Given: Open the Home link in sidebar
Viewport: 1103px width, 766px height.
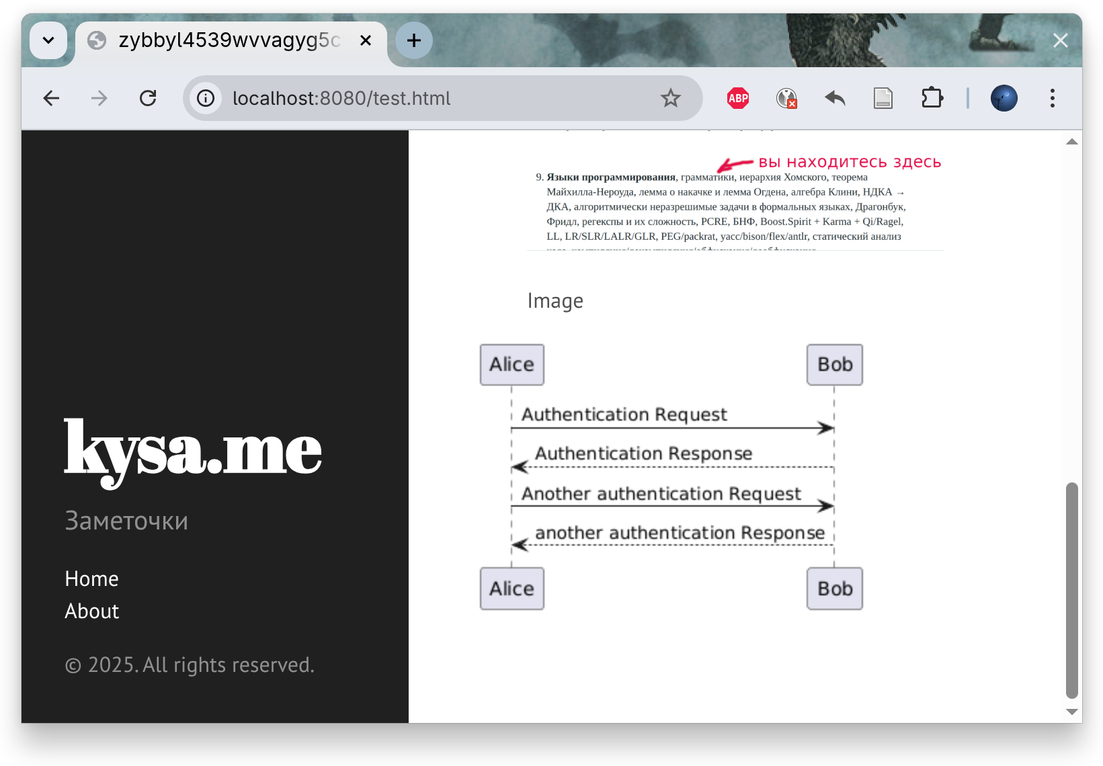Looking at the screenshot, I should pyautogui.click(x=92, y=579).
